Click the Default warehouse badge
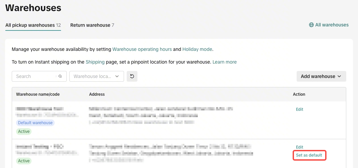This screenshot has width=358, height=168. point(36,123)
